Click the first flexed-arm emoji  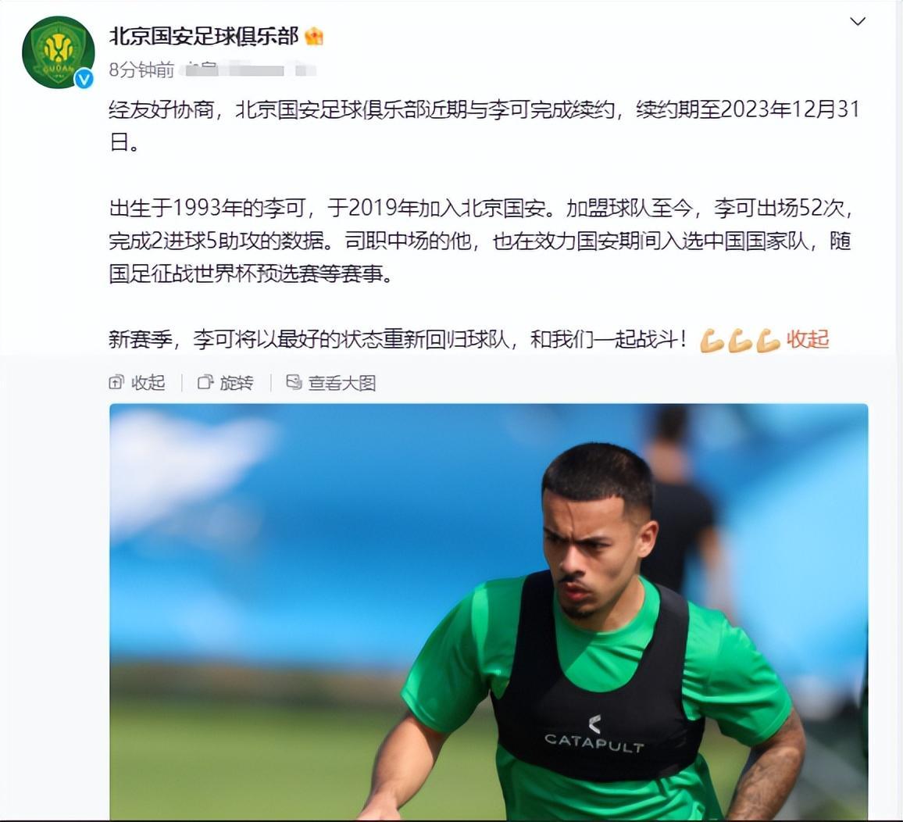point(712,341)
